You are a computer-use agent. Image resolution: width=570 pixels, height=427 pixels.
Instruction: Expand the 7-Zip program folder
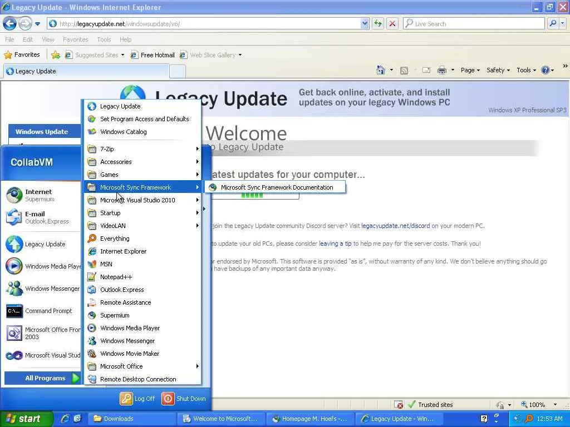point(142,149)
